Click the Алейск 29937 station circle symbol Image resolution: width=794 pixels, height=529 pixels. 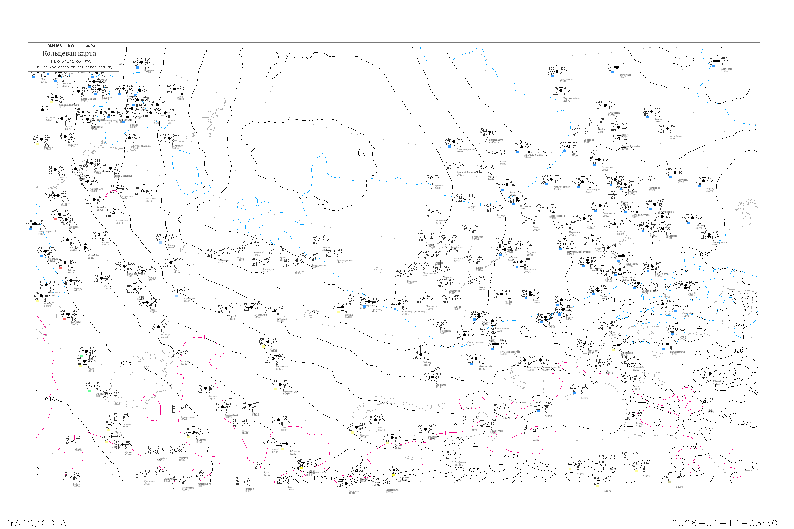502,294
